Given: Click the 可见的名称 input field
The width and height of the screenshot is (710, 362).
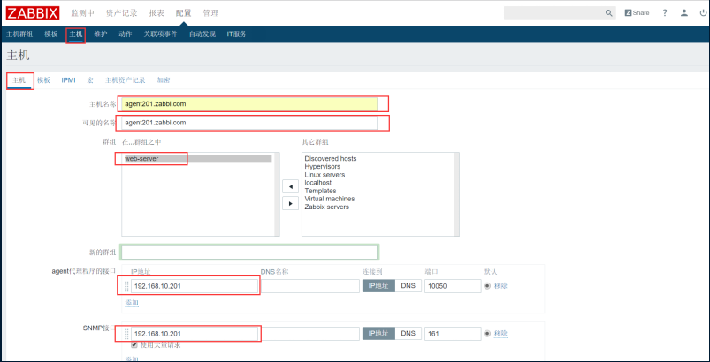Looking at the screenshot, I should [249, 123].
